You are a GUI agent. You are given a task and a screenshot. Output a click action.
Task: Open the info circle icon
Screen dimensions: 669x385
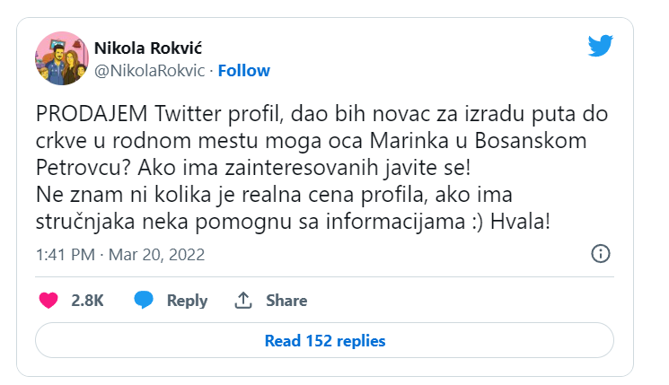click(x=601, y=254)
